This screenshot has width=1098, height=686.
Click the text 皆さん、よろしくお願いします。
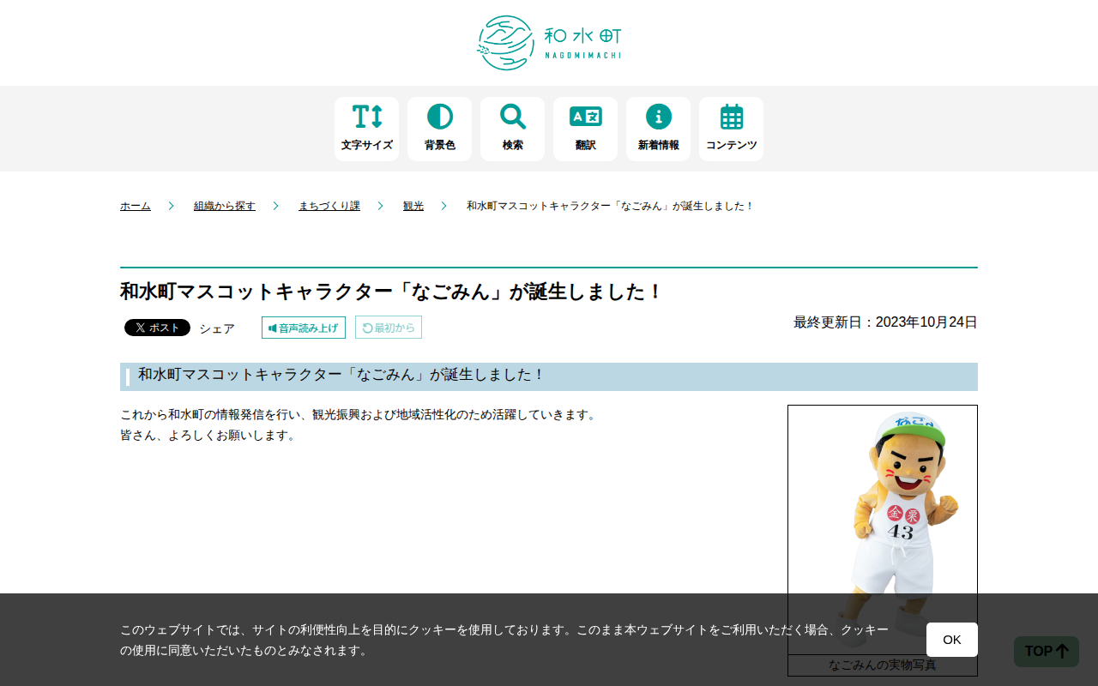pyautogui.click(x=209, y=436)
